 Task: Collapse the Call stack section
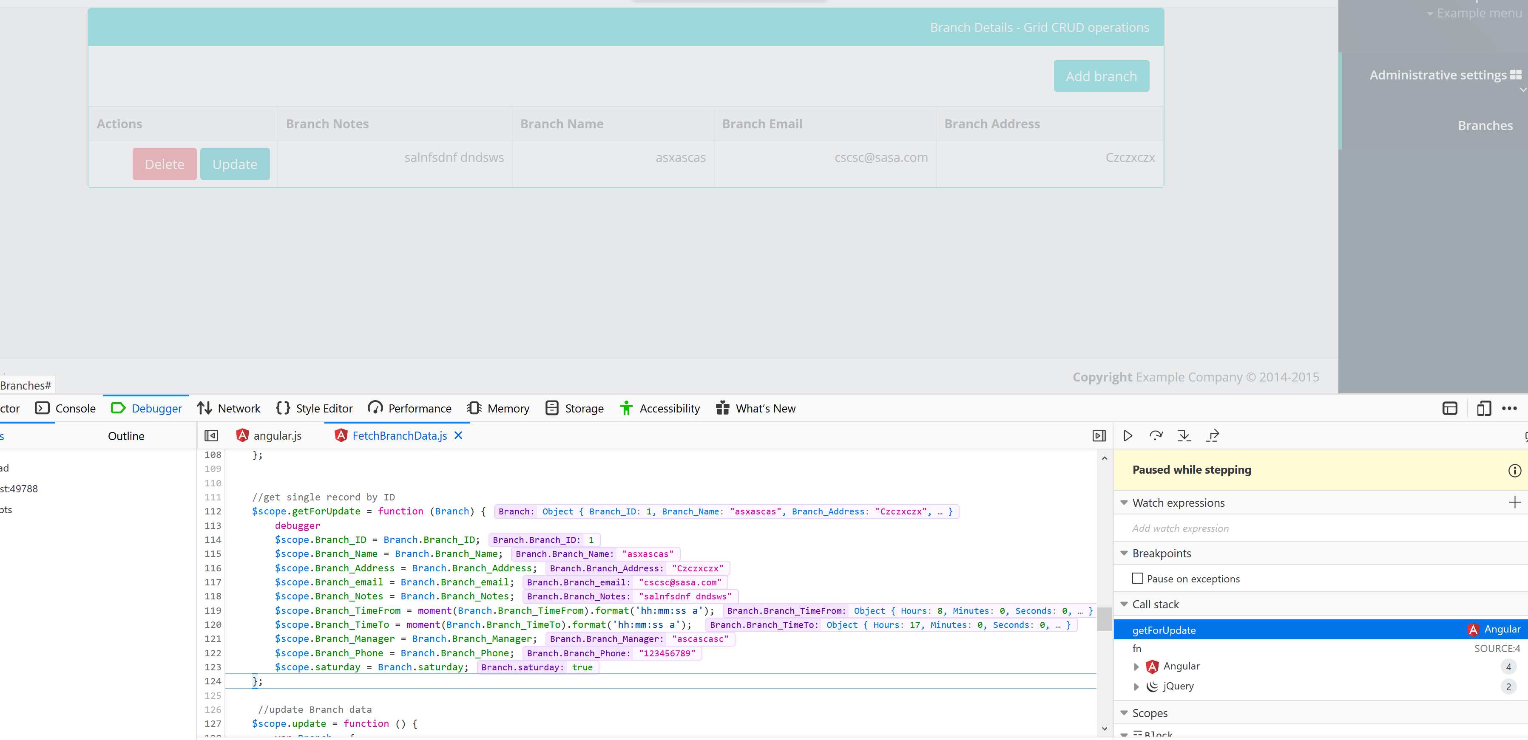tap(1123, 604)
